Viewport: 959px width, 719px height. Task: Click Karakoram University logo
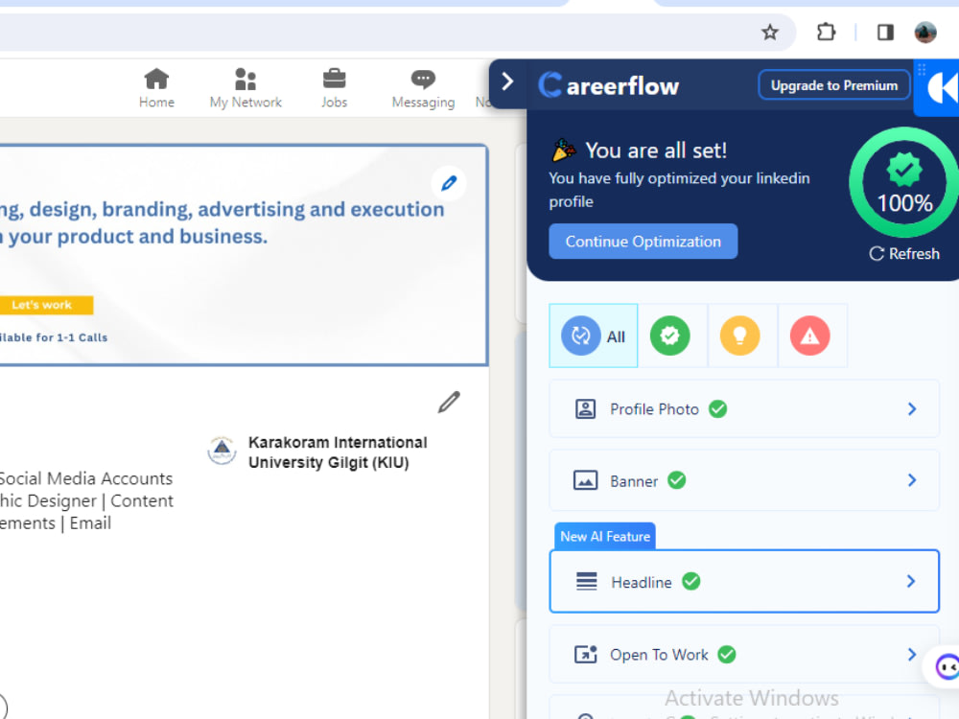coord(222,451)
